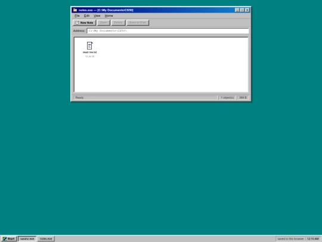Click the greyed-out Open toolbar button
The height and width of the screenshot is (242, 322).
(104, 23)
